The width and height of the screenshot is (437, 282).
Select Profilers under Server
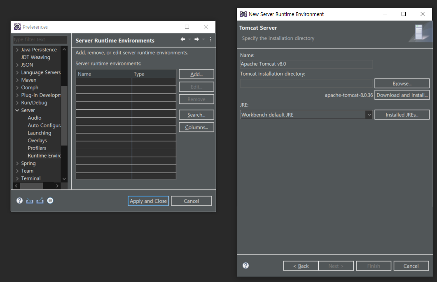tap(37, 148)
